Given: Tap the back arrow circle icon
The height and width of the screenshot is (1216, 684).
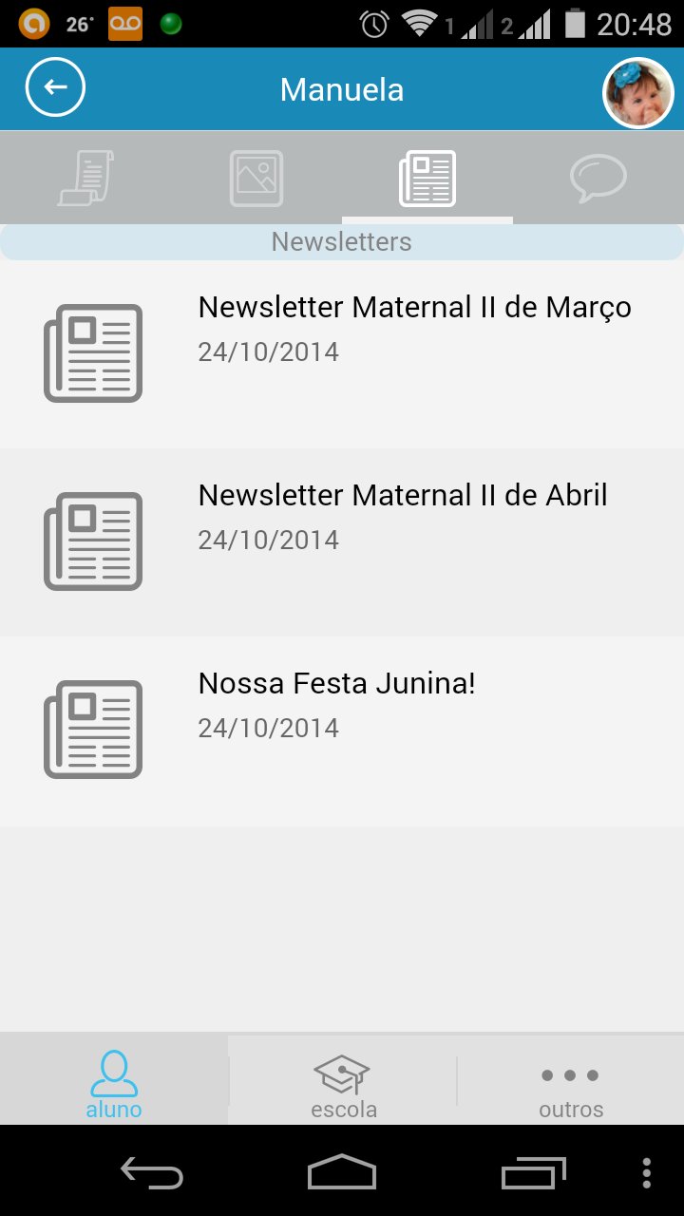Looking at the screenshot, I should 55,87.
